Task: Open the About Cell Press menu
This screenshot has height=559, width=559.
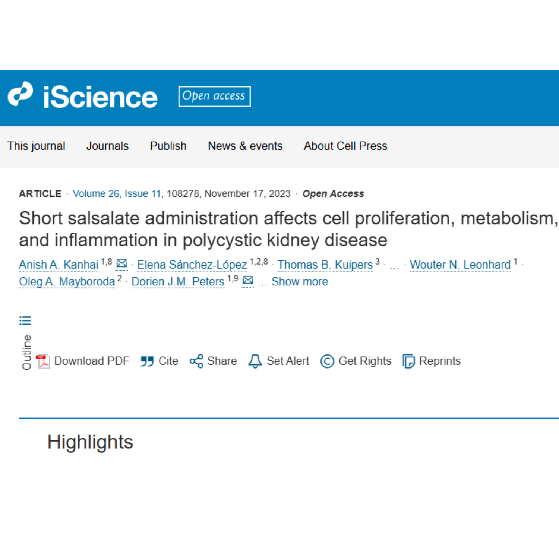Action: coord(345,146)
